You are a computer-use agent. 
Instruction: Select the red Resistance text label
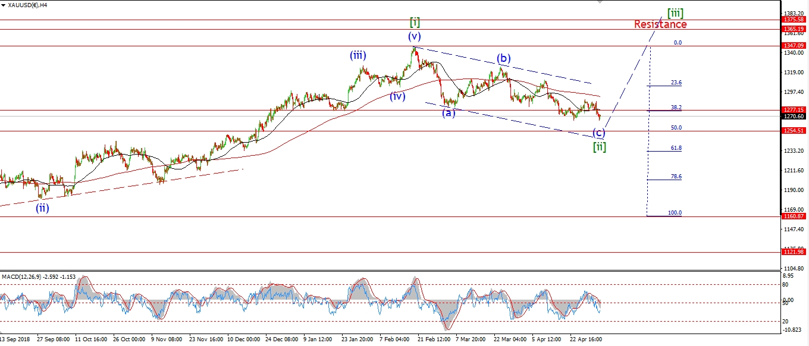(660, 24)
